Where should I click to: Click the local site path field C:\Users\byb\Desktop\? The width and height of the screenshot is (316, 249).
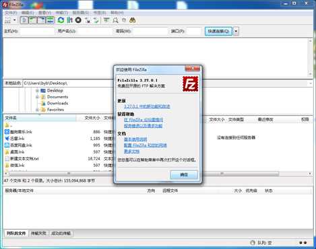[166, 83]
